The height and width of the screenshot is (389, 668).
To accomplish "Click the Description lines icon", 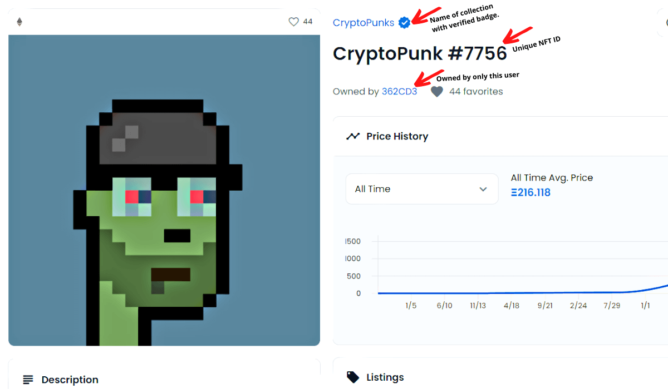I will pyautogui.click(x=28, y=380).
